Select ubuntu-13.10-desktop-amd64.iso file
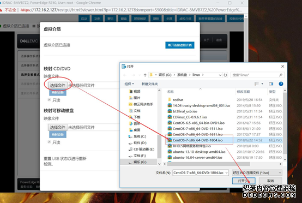 pyautogui.click(x=199, y=152)
